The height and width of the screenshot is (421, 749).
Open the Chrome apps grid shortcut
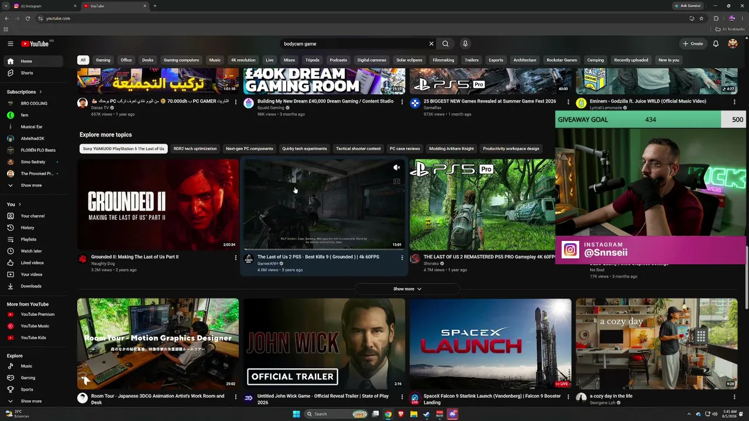[6, 29]
